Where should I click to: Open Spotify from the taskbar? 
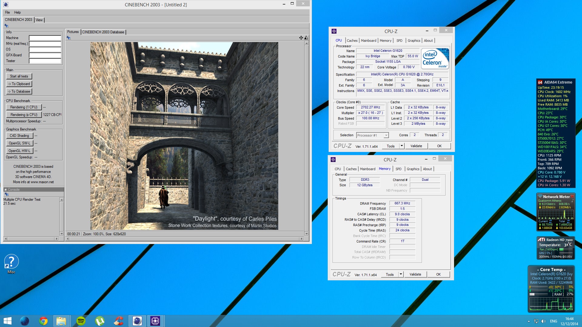pos(81,321)
